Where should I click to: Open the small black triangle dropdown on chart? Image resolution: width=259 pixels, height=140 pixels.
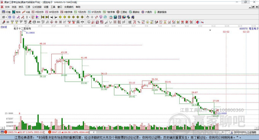(210, 30)
